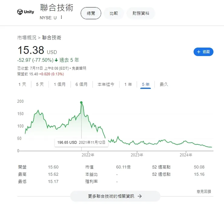This screenshot has height=204, width=224.
Task: Click the 200 y-axis label
Action: tap(20, 102)
